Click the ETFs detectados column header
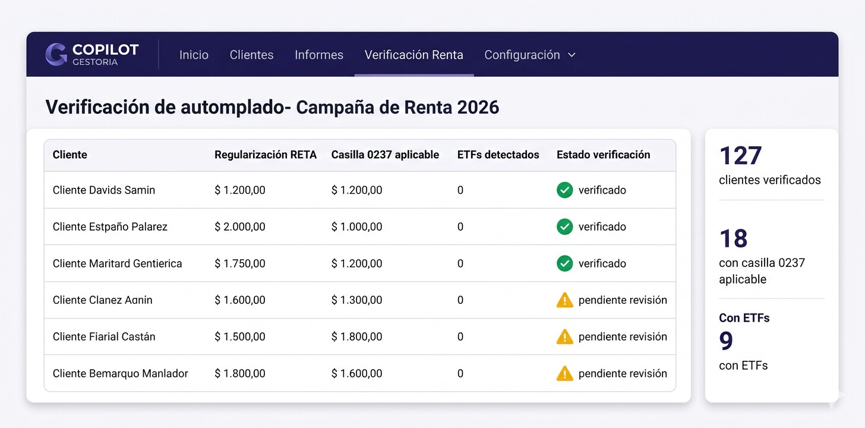 pyautogui.click(x=498, y=155)
